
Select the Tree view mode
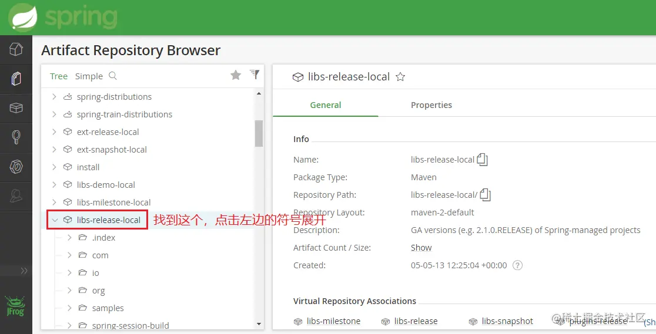pos(59,76)
